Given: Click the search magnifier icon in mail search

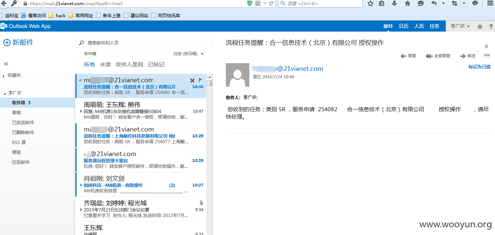Looking at the screenshot, I should click(81, 43).
